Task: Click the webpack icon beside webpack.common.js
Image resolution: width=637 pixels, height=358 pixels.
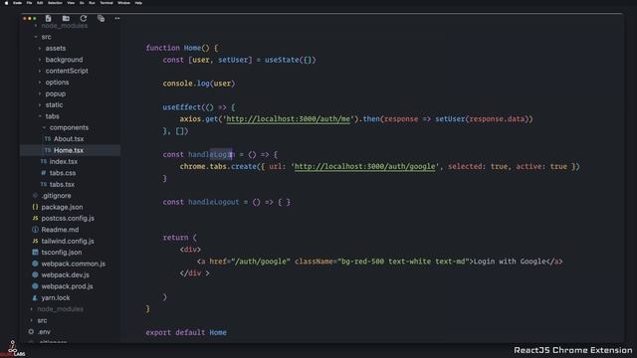Action: pos(35,264)
